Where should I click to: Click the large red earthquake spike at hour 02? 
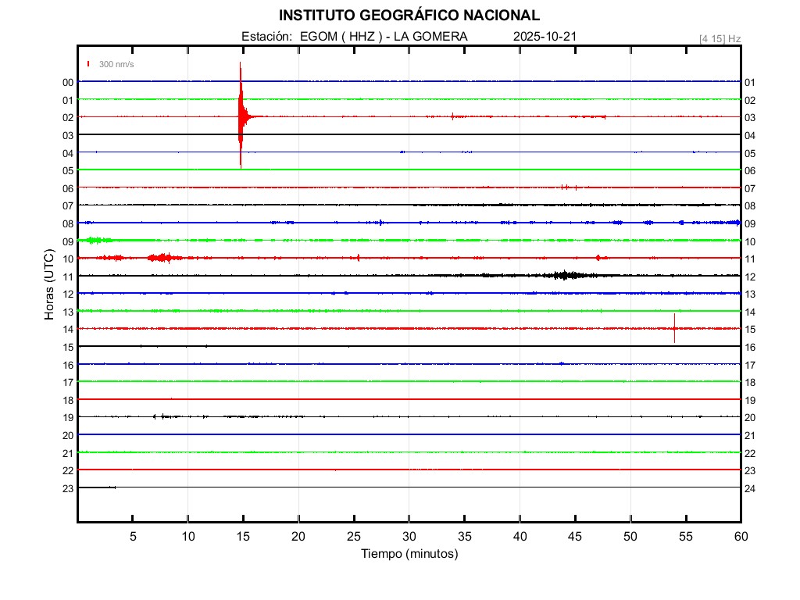click(241, 116)
